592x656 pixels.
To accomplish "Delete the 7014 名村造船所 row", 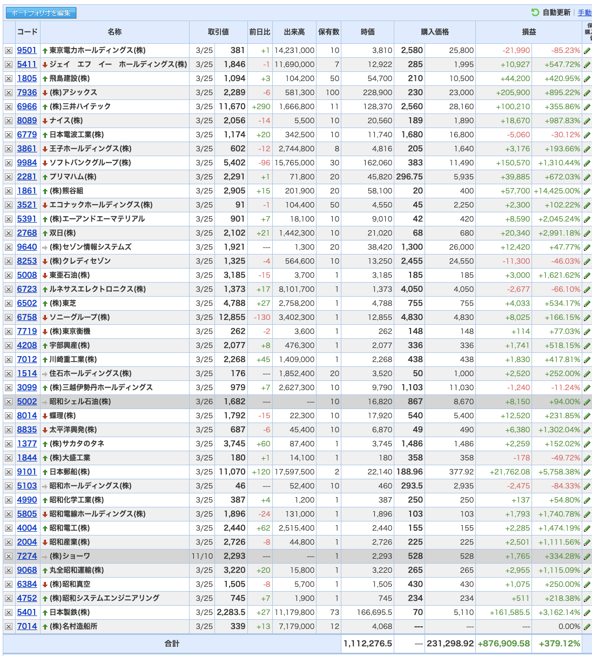I will tap(9, 626).
